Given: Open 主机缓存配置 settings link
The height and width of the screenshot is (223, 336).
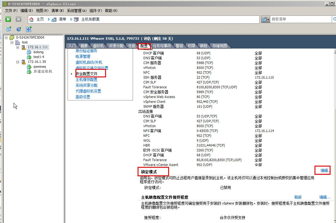Looking at the screenshot, I should [86, 79].
